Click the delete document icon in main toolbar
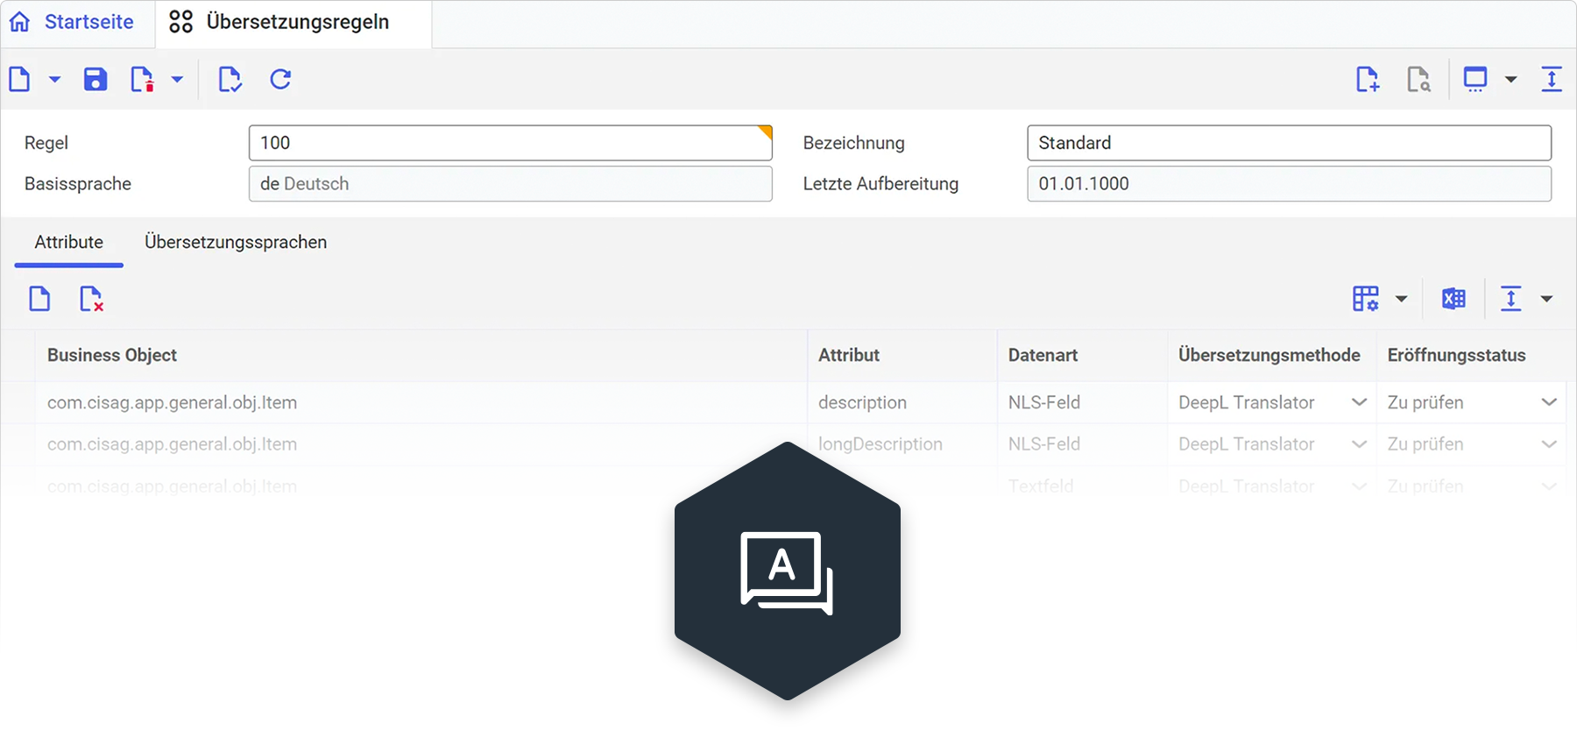The image size is (1577, 745). tap(142, 79)
